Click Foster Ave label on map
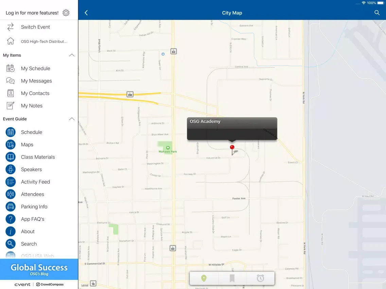Image resolution: width=386 pixels, height=289 pixels. [239, 198]
